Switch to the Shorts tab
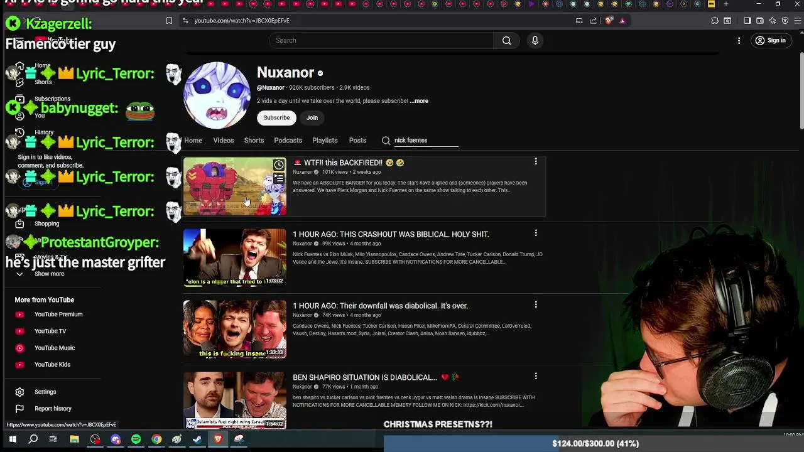Image resolution: width=804 pixels, height=452 pixels. click(254, 141)
